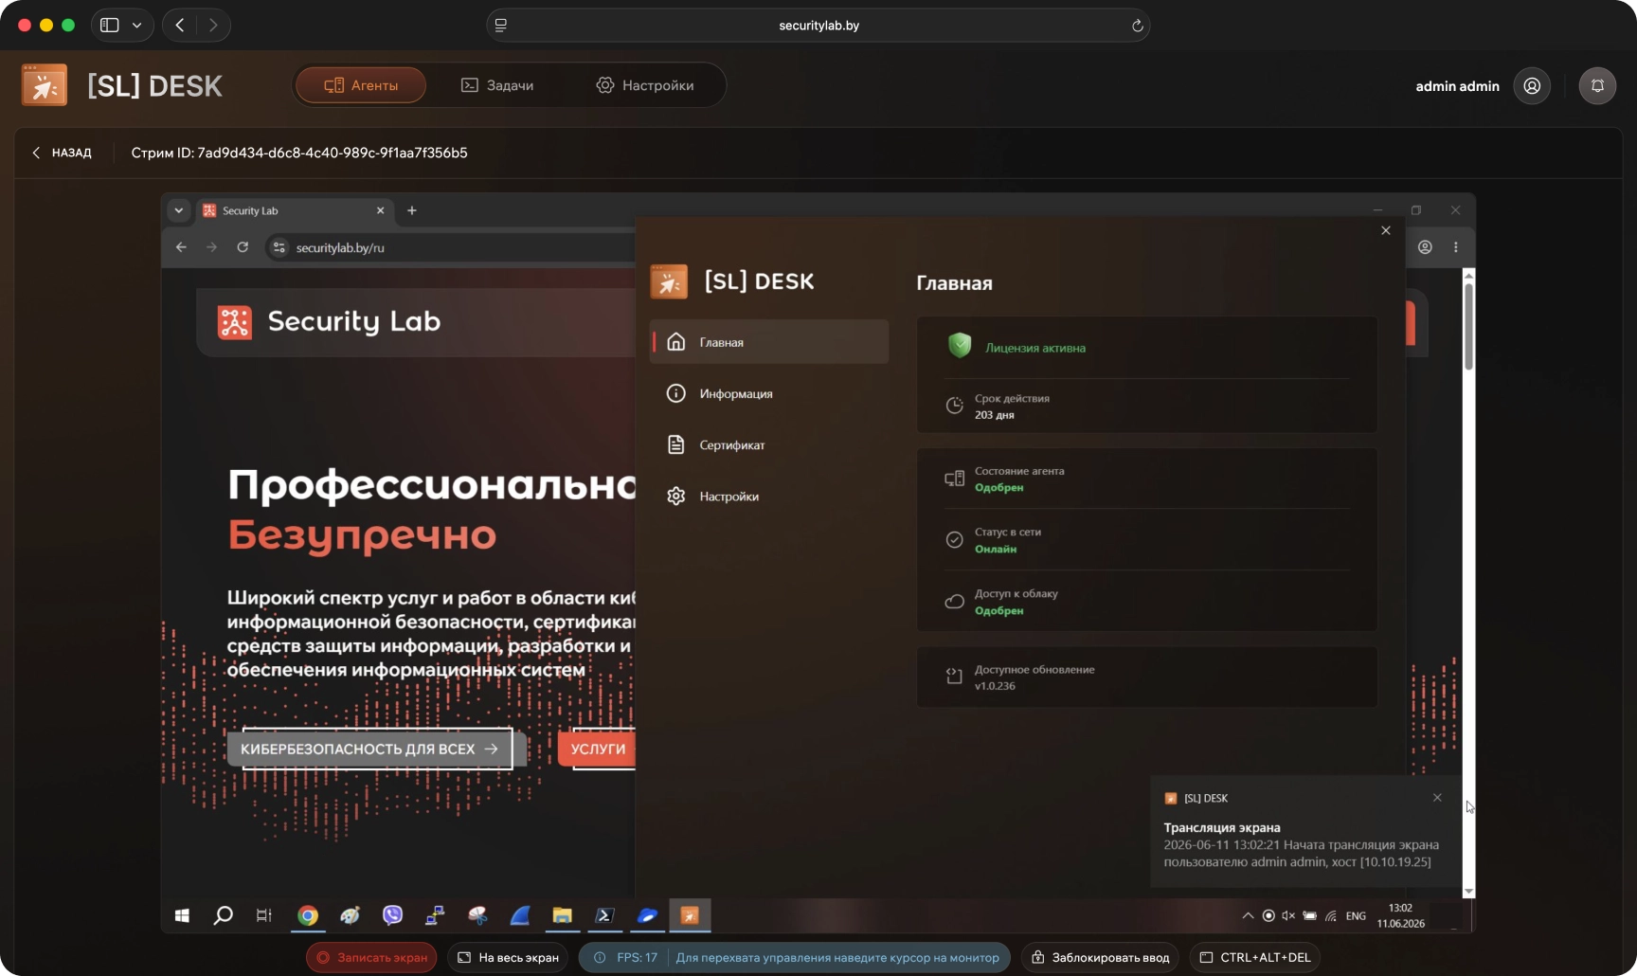Send CTRL+ALT+DEL to remote host
Image resolution: width=1637 pixels, height=976 pixels.
tap(1255, 957)
